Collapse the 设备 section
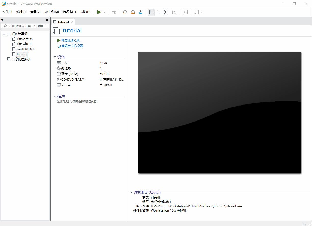The width and height of the screenshot is (312, 226). [55, 57]
